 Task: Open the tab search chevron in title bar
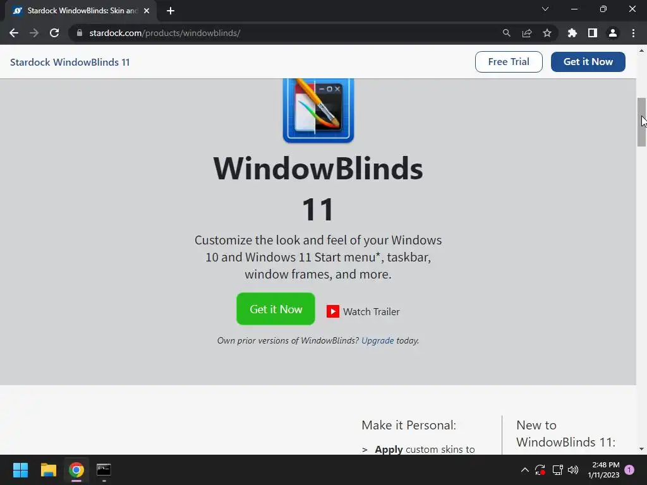coord(545,9)
